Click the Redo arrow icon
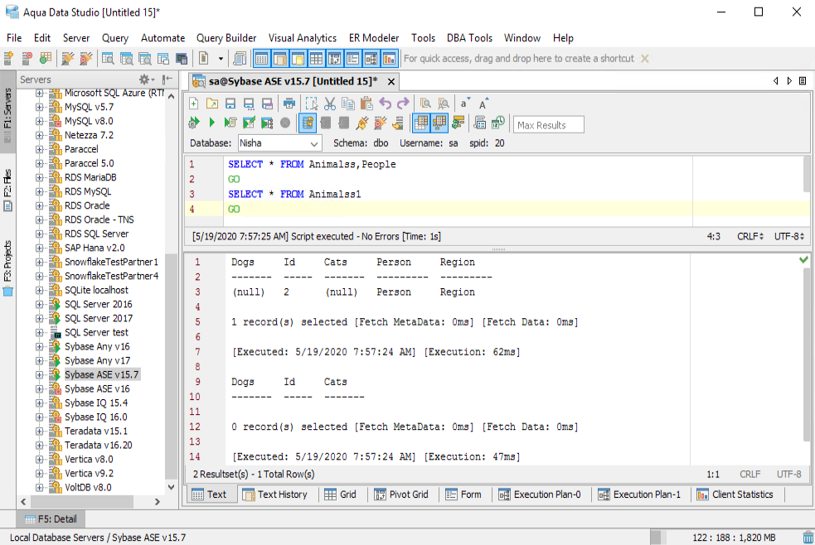This screenshot has width=815, height=545. pos(403,104)
